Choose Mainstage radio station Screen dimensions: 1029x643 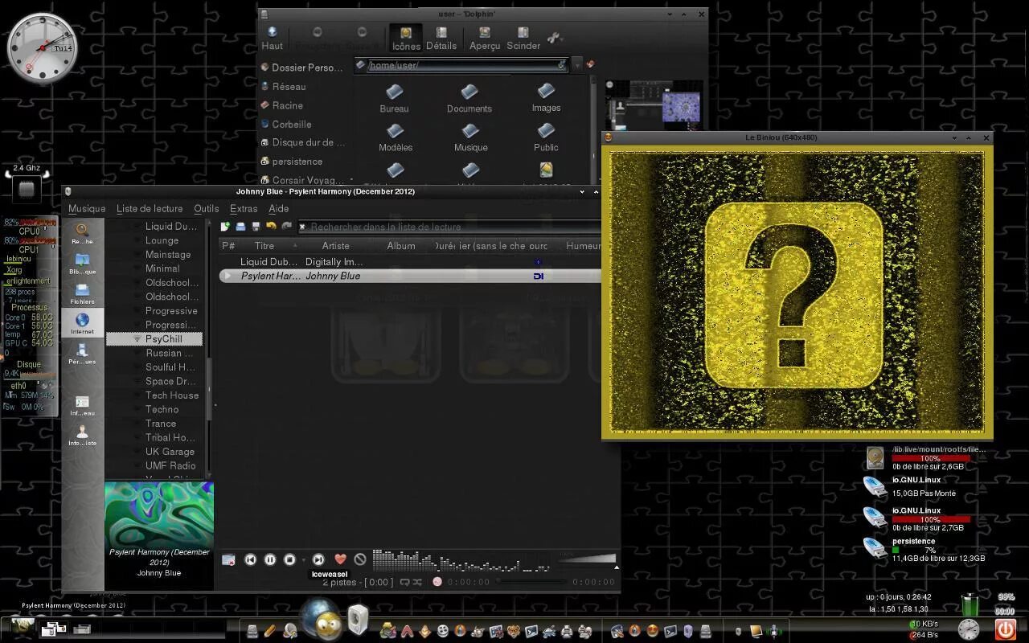(x=168, y=255)
